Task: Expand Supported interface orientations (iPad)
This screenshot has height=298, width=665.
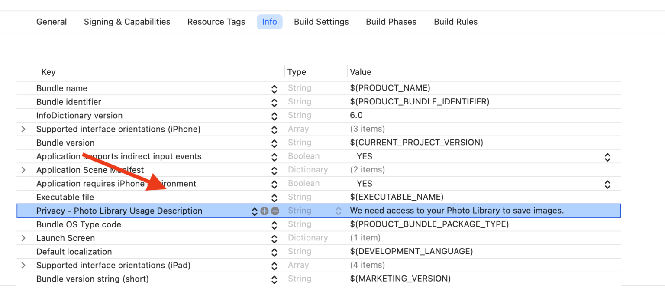Action: (24, 266)
